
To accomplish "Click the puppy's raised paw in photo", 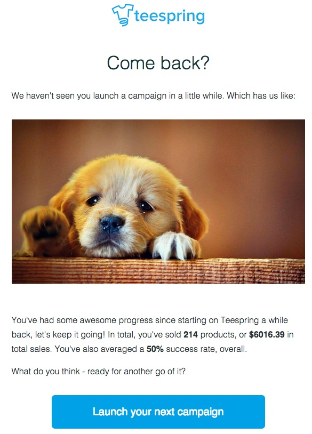I will pos(44,228).
